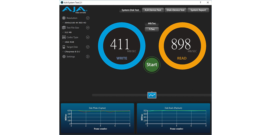Open the Codec Type dropdown arrow
Screen dimensions: 271x135
[88, 37]
